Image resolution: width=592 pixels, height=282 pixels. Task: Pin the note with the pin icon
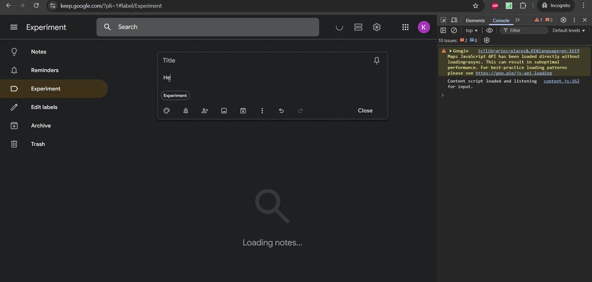[x=377, y=61]
